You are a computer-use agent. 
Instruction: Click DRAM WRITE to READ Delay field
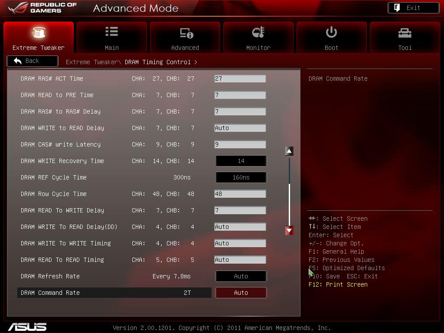[240, 128]
